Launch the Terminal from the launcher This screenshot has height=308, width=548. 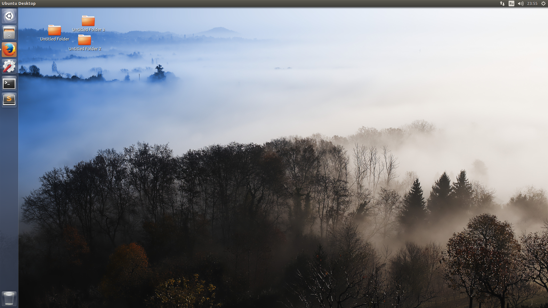9,83
